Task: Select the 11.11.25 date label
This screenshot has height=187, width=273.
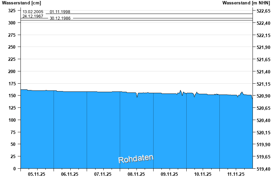Action: (236, 174)
